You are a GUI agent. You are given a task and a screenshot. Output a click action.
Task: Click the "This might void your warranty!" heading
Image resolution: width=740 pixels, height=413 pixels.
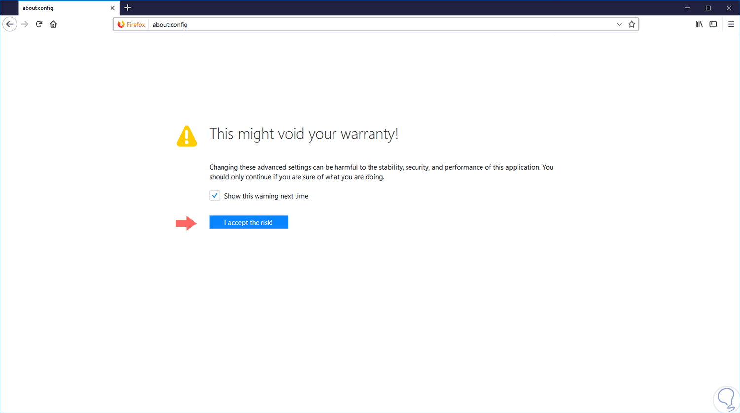pyautogui.click(x=304, y=134)
